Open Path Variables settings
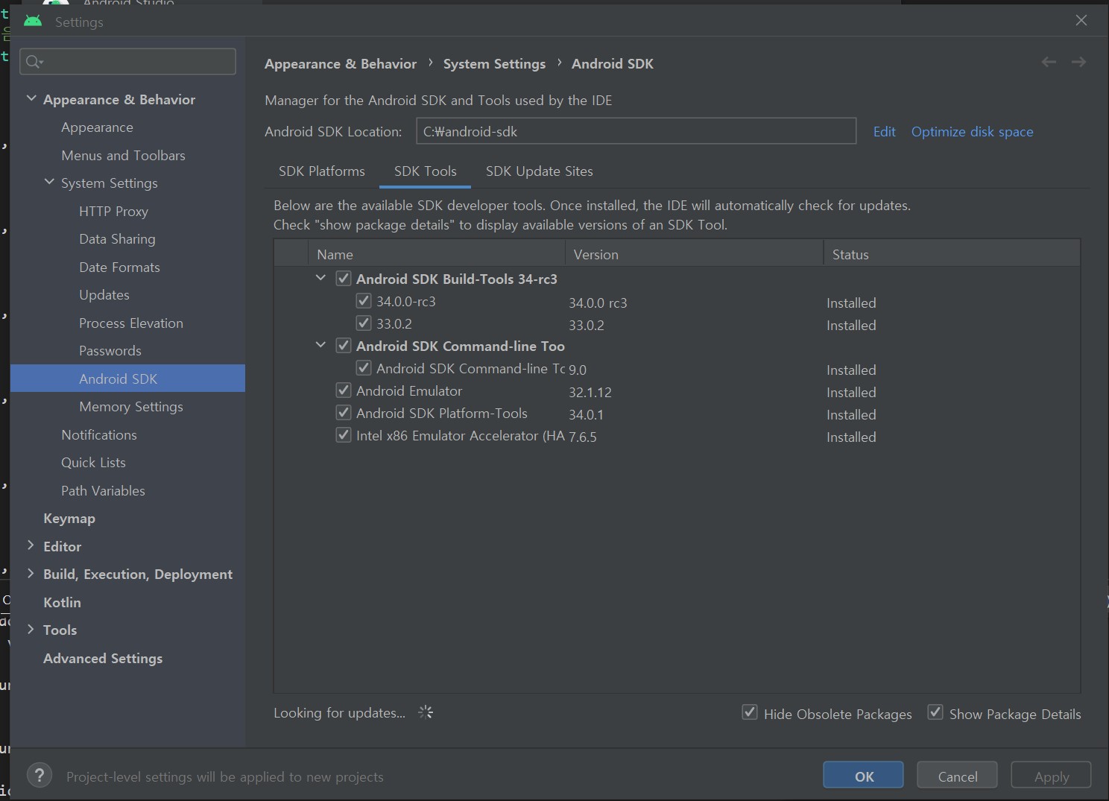 click(103, 490)
